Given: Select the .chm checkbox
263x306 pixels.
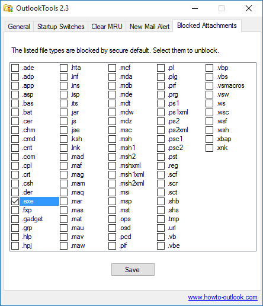Looking at the screenshot, I should 15,130.
